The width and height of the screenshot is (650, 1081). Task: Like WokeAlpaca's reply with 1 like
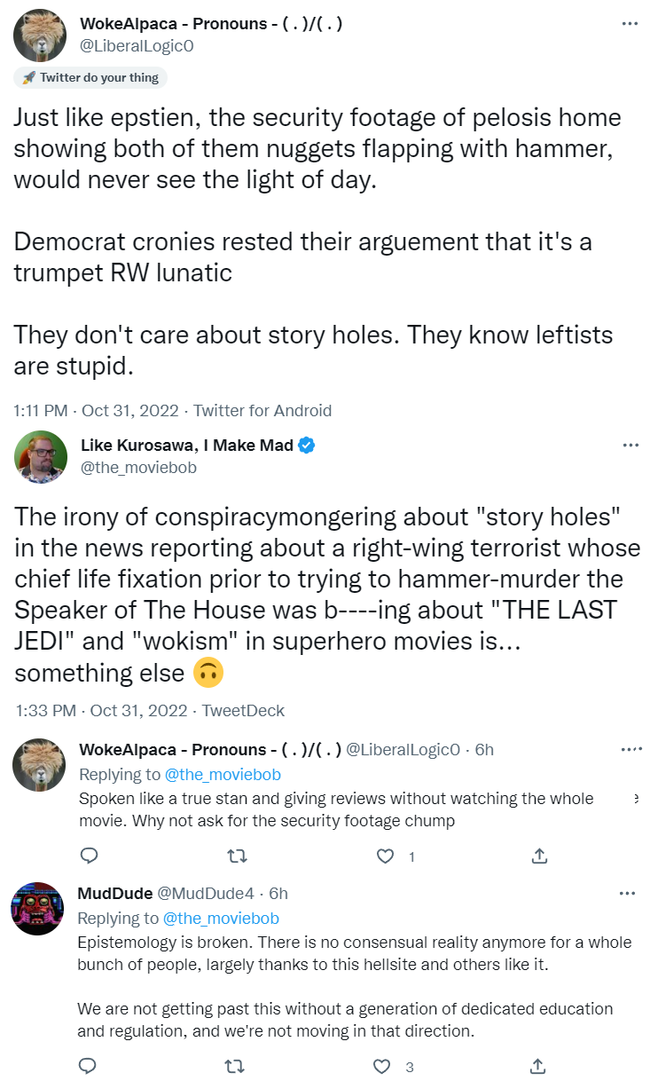click(x=385, y=856)
